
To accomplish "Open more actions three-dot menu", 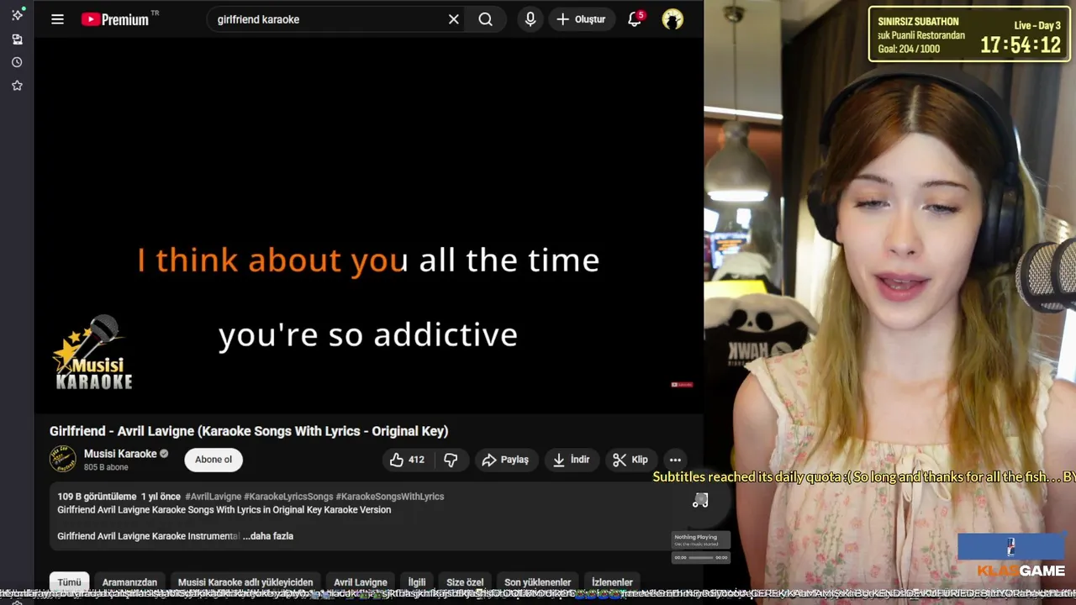I will tap(675, 460).
